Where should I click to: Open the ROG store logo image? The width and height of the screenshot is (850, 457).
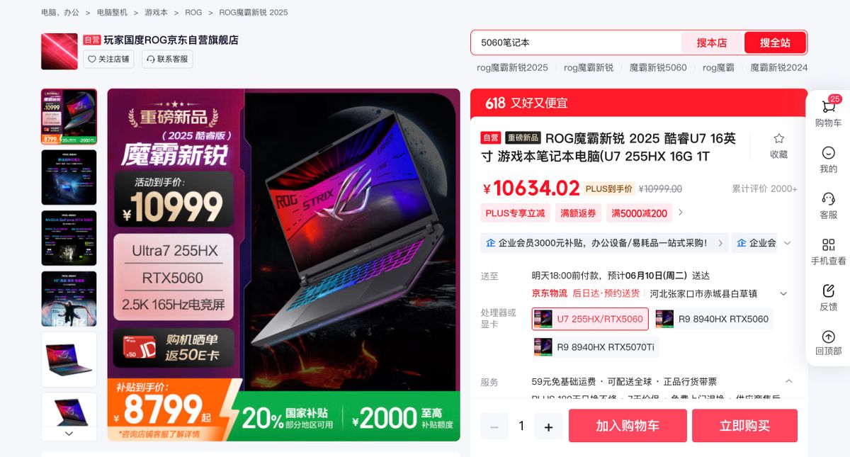(59, 51)
